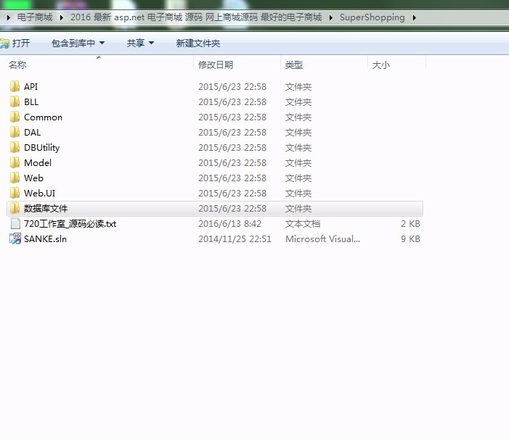The image size is (509, 440).
Task: Click the SANKE.sln Visual Studio icon
Action: pos(15,238)
